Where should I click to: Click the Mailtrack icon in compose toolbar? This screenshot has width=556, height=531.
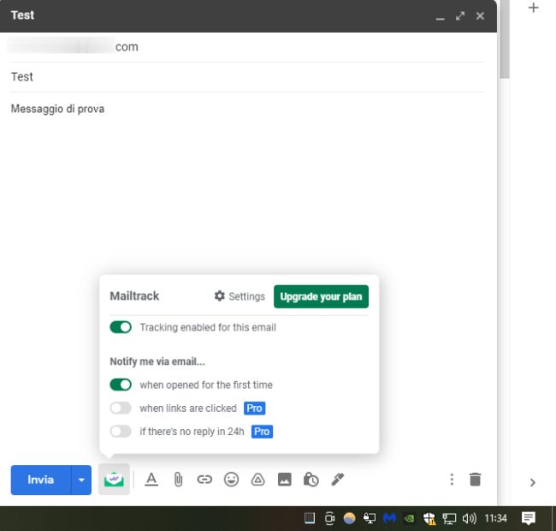point(114,480)
